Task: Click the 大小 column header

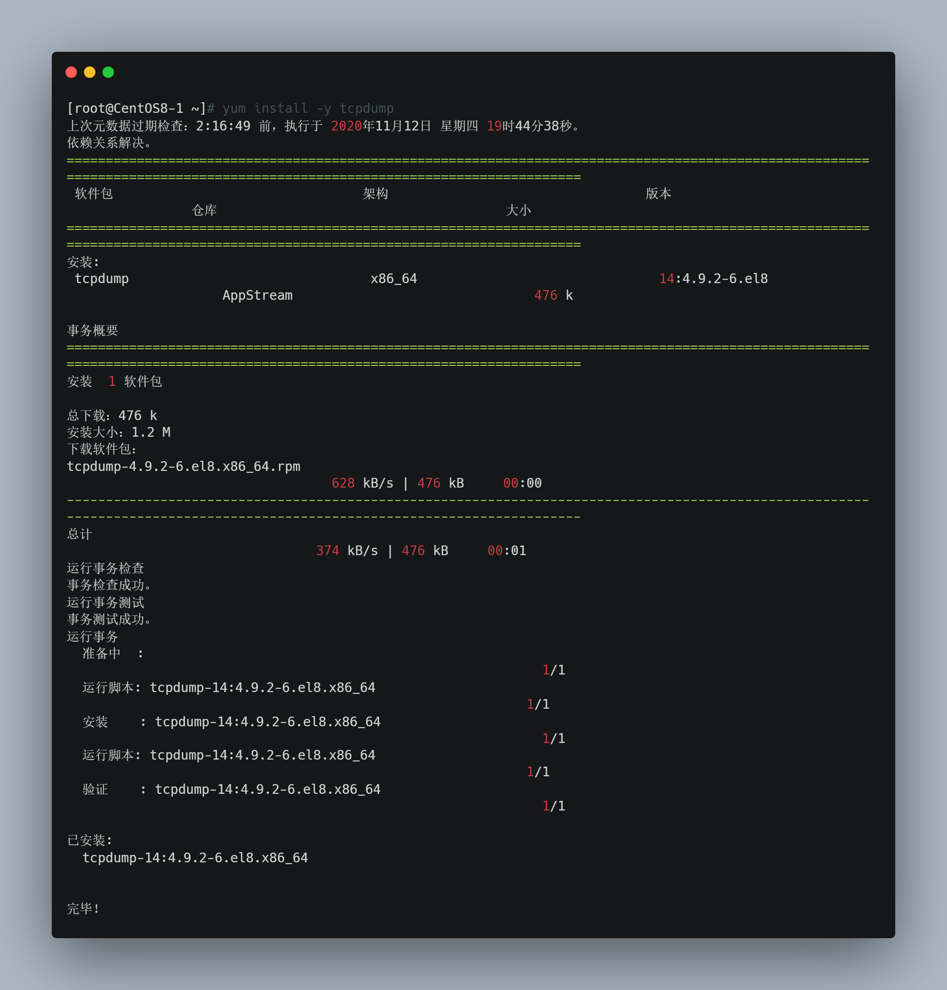Action: [x=518, y=210]
